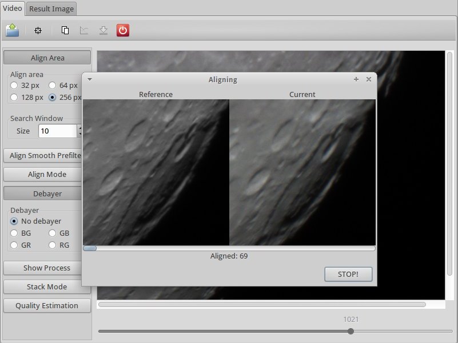Viewport: 458px width, 343px height.
Task: Click the vertical scrollbar of video preview
Action: pos(450,163)
